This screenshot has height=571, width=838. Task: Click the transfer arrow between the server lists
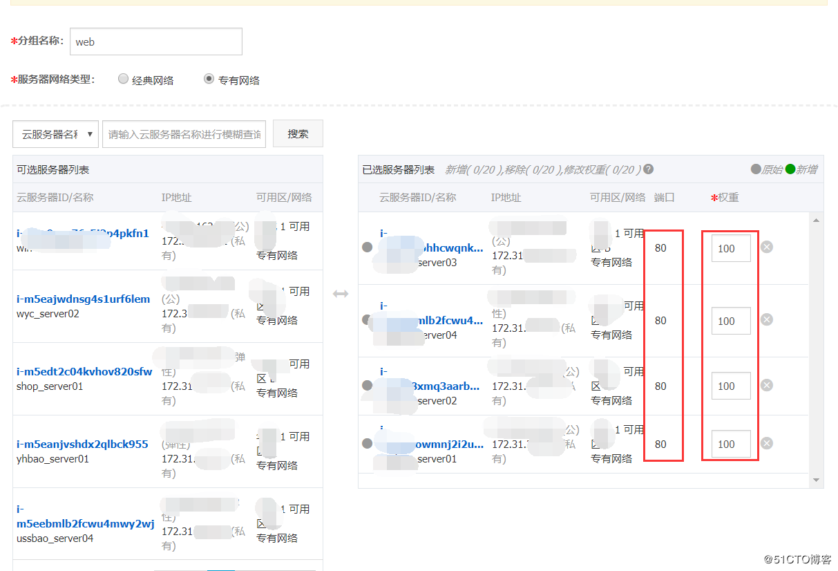click(x=341, y=293)
